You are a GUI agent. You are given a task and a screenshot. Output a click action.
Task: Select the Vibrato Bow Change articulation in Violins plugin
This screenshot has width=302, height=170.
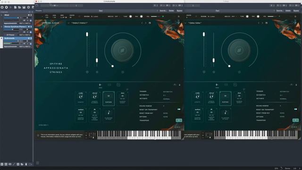[x=94, y=115]
